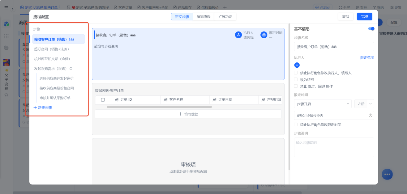The image size is (407, 194).
Task: Click the 新建步骤 link with plus icon
Action: (x=43, y=108)
